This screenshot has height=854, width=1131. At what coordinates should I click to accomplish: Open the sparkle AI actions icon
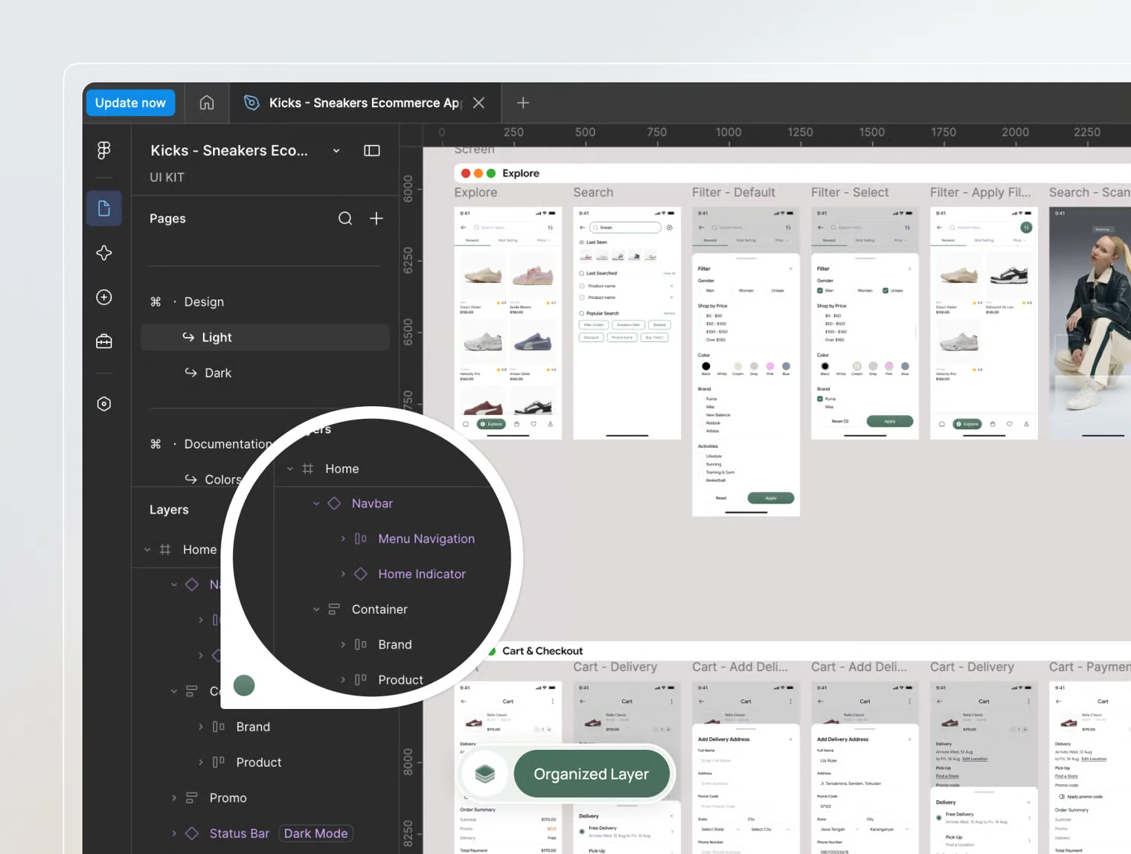pyautogui.click(x=104, y=253)
